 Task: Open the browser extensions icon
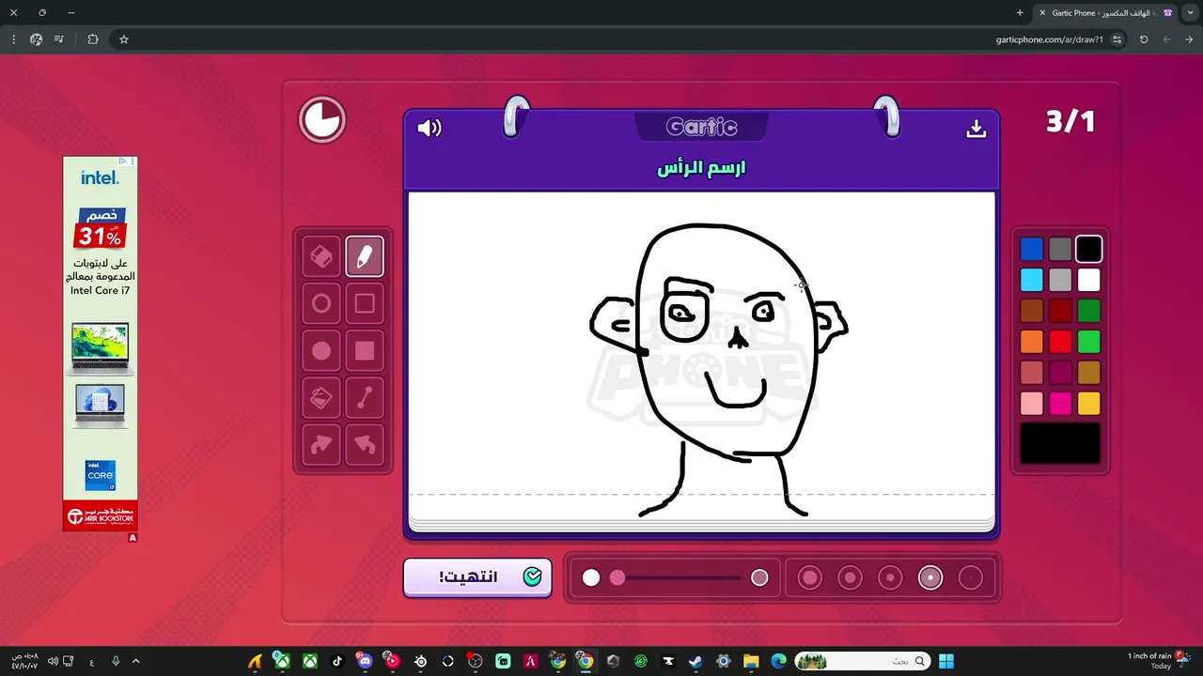(x=92, y=39)
